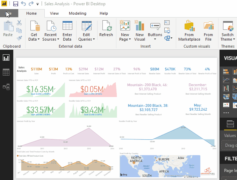
Task: Select the KPI visualization icon
Action: [226, 105]
